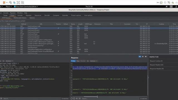Select the POST /rest/user/login row with status 401
This screenshot has width=178, height=100.
click(89, 34)
